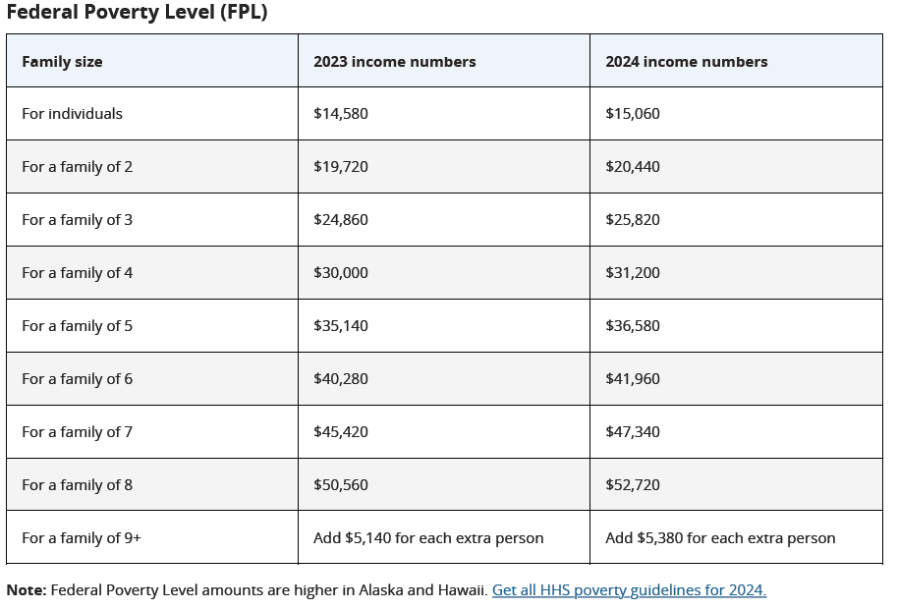Click the $30,000 amount for family of 4

click(x=341, y=273)
